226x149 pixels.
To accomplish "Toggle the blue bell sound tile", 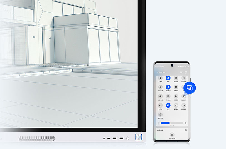I will pos(168,78).
